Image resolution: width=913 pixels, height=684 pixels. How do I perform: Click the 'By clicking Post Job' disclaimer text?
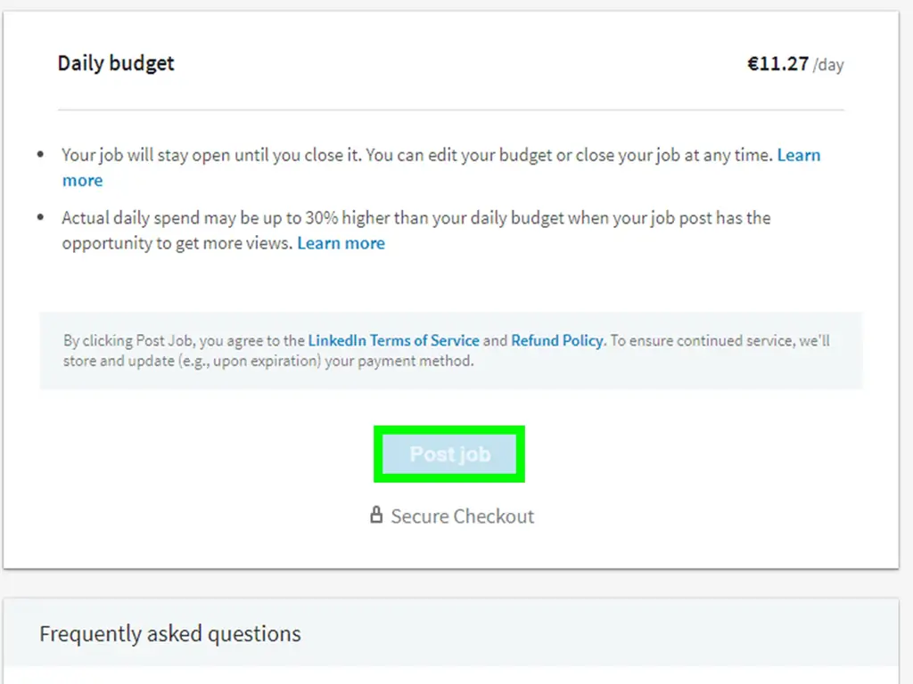point(183,340)
